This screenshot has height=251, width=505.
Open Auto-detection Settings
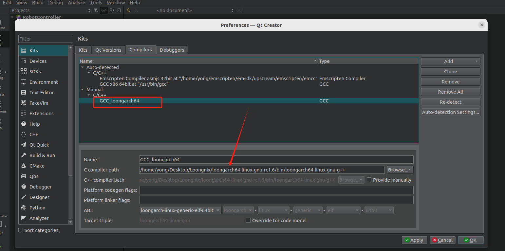click(x=451, y=112)
